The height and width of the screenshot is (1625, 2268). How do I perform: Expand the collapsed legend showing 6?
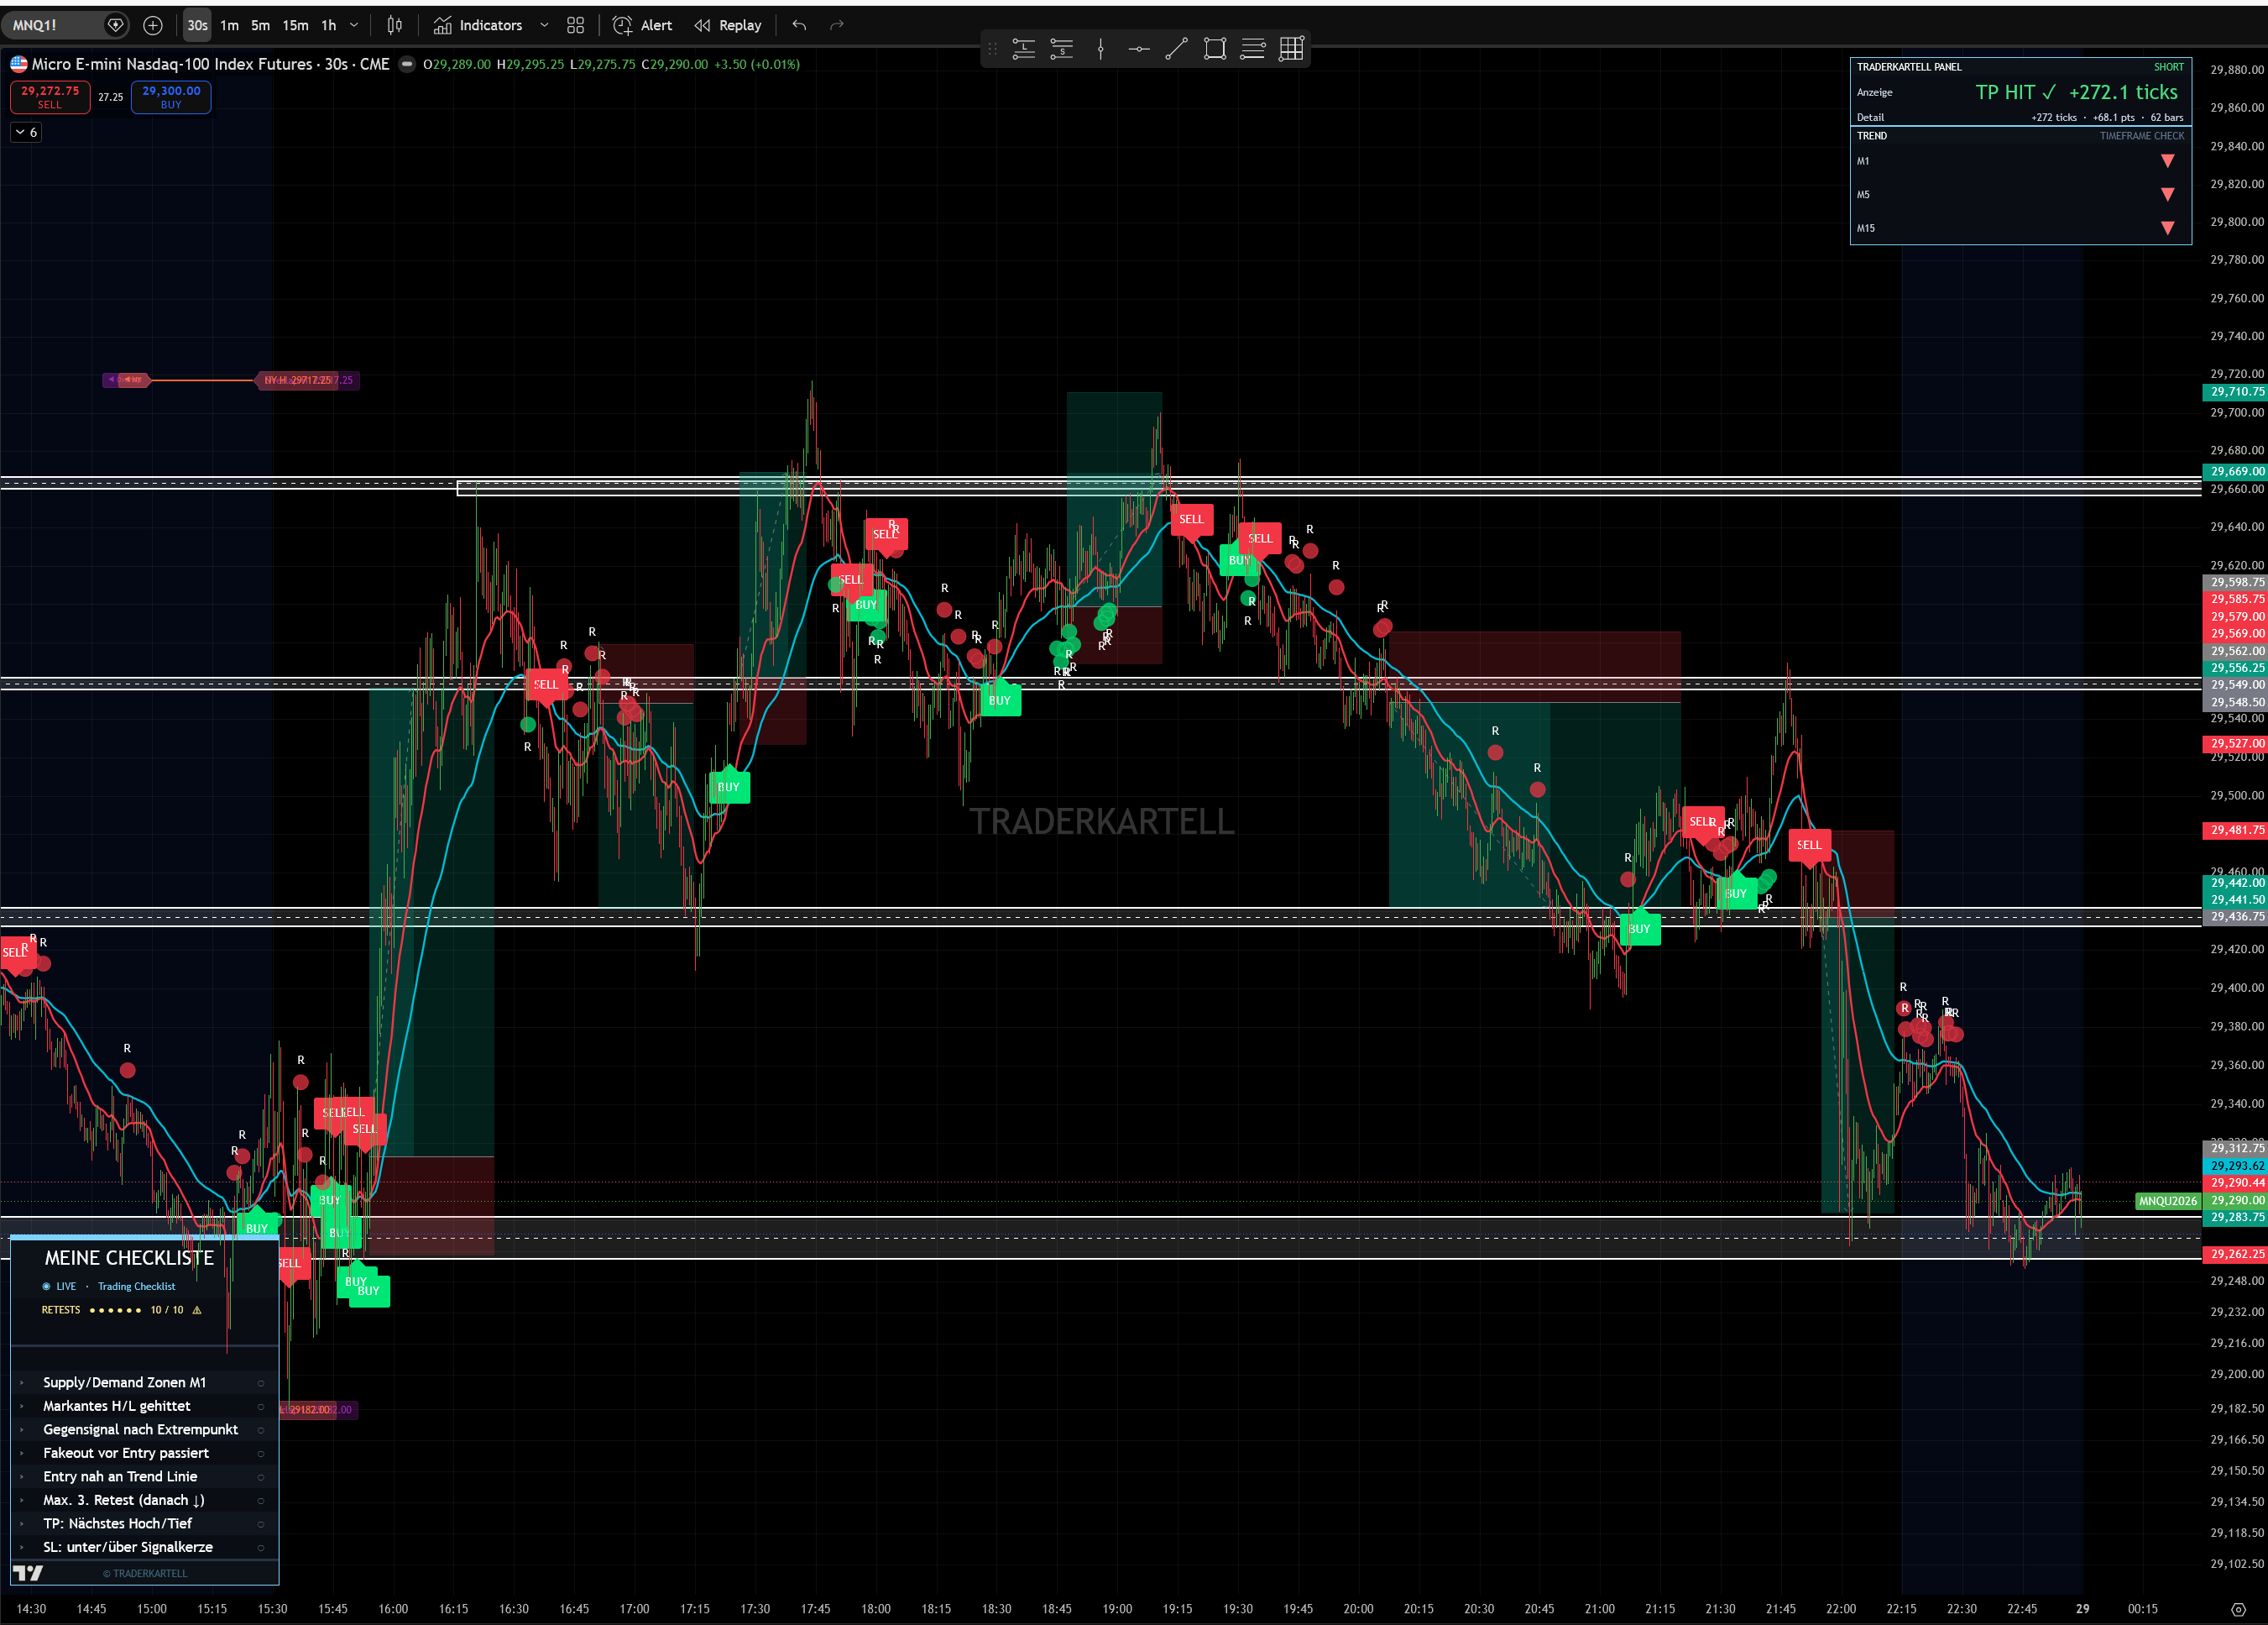[x=26, y=132]
